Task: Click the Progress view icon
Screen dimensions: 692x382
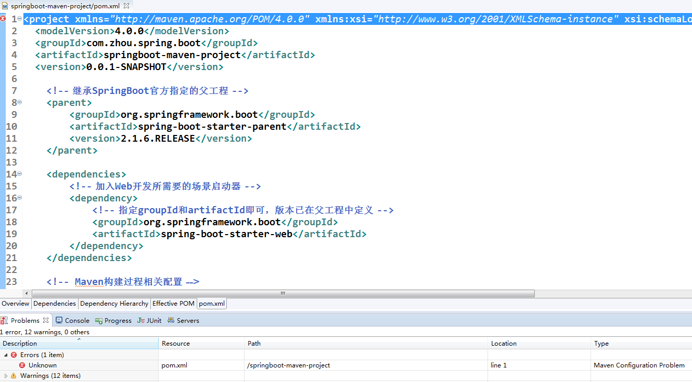Action: 98,320
